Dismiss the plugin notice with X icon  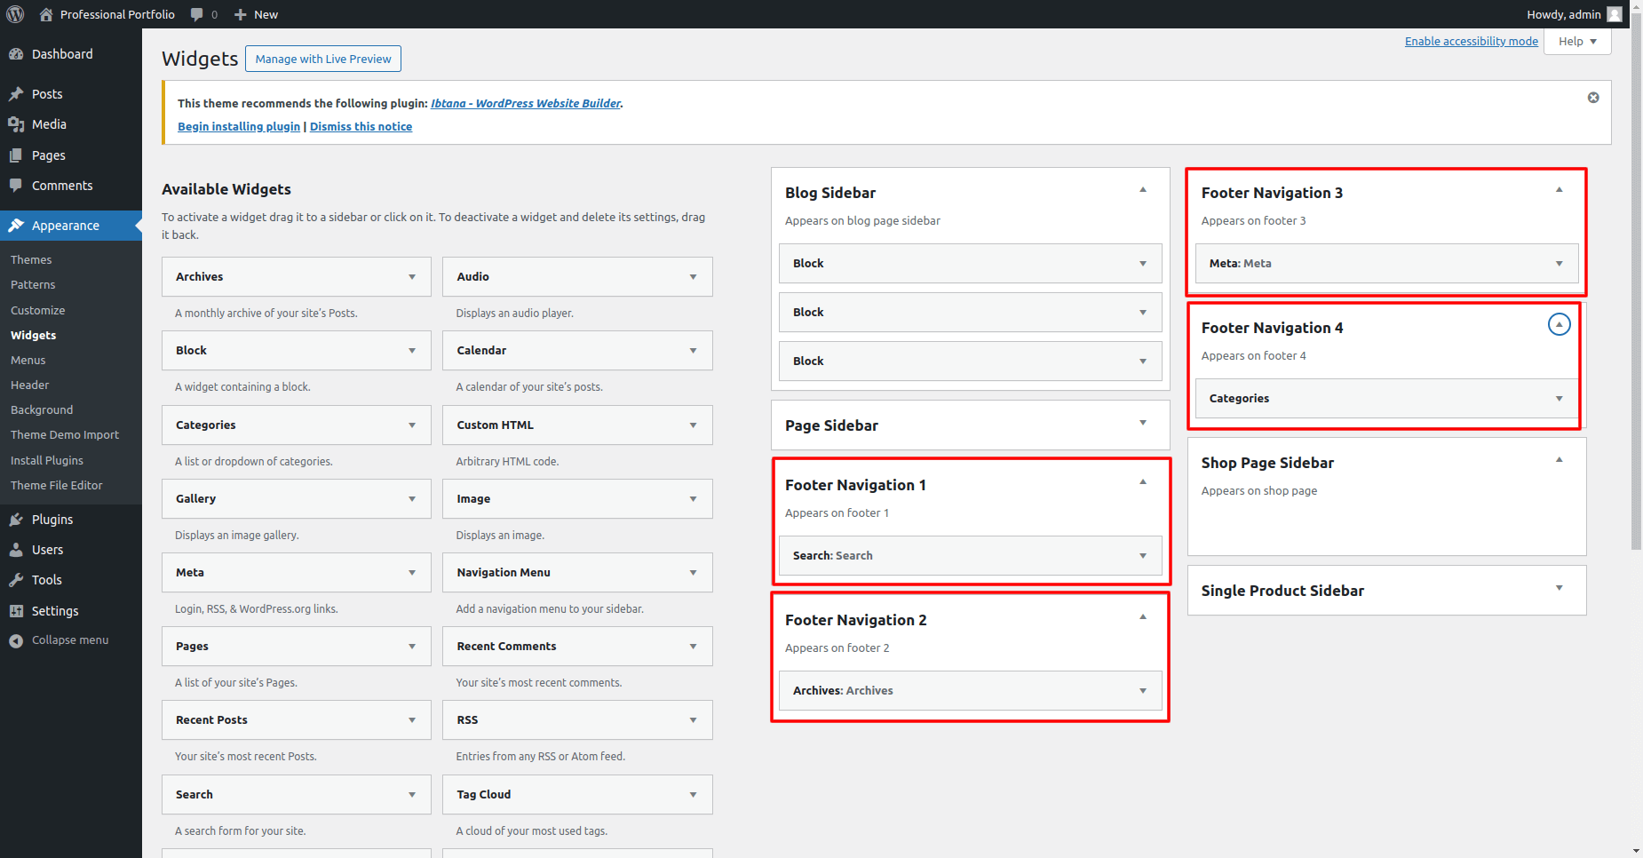pyautogui.click(x=1593, y=98)
